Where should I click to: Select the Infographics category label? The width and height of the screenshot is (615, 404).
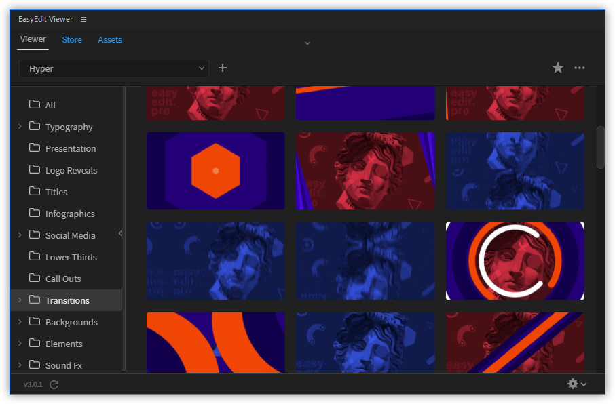tap(70, 214)
